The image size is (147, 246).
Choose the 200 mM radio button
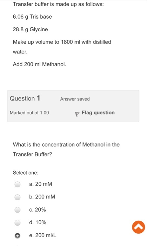click(18, 197)
